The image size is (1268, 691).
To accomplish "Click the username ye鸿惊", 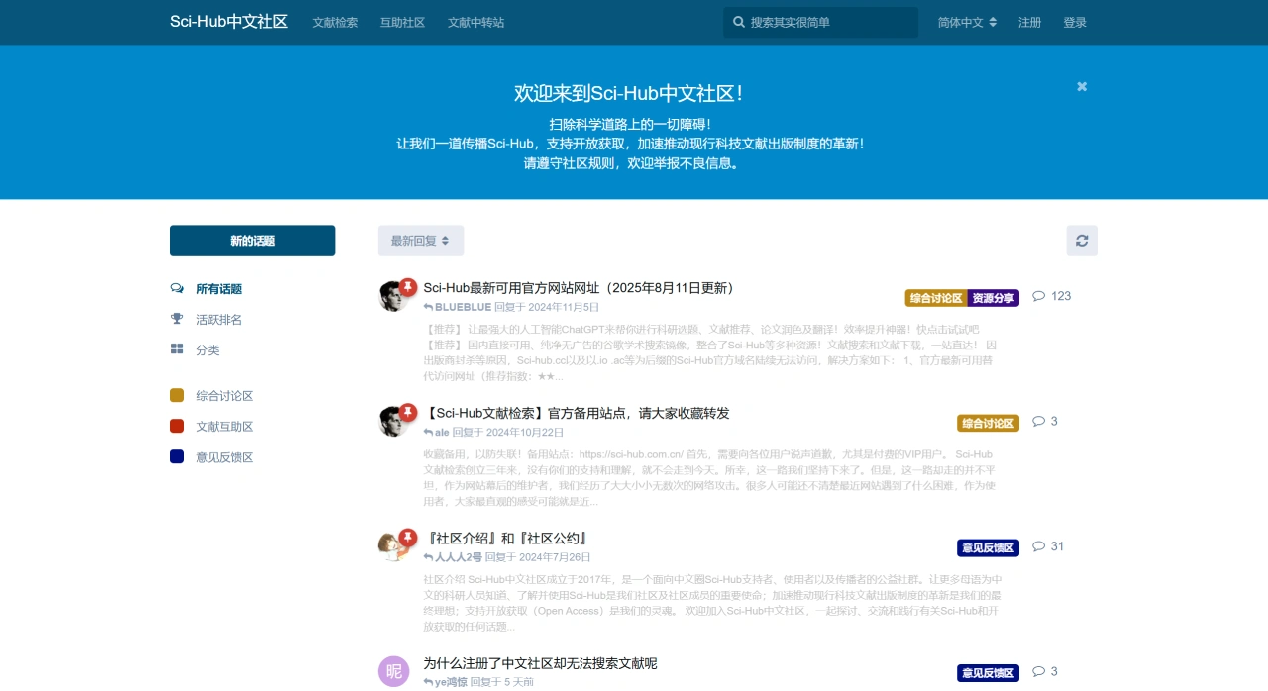I will (451, 682).
